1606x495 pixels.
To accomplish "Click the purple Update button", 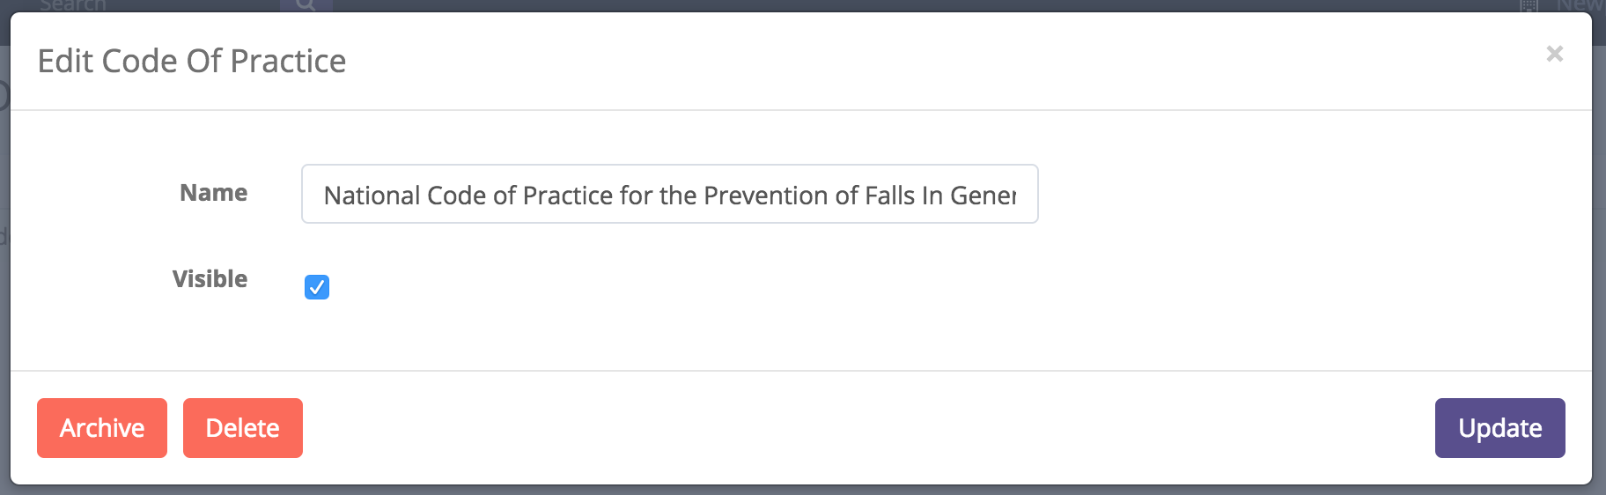I will pyautogui.click(x=1499, y=428).
